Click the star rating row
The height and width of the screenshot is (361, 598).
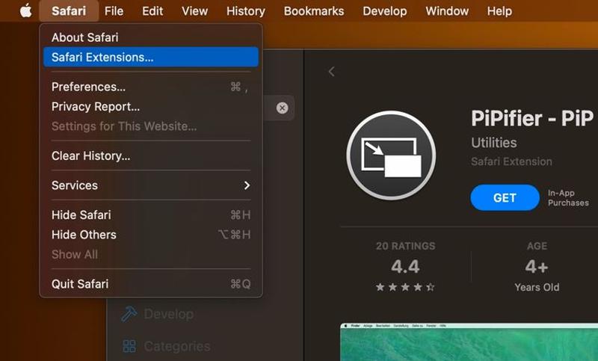coord(405,287)
